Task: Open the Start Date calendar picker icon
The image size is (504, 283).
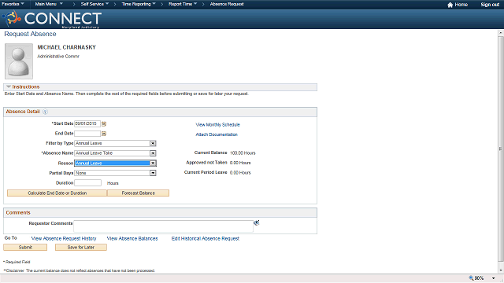Action: pos(104,124)
